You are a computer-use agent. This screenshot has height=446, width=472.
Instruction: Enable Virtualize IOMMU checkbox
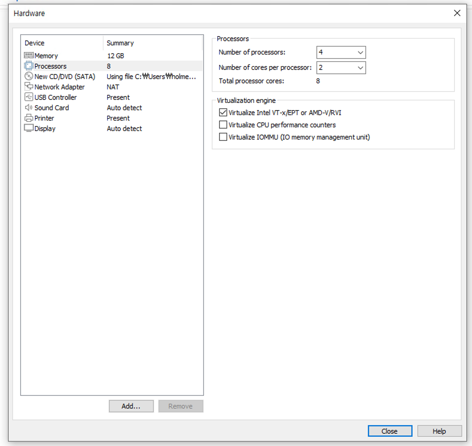click(223, 137)
